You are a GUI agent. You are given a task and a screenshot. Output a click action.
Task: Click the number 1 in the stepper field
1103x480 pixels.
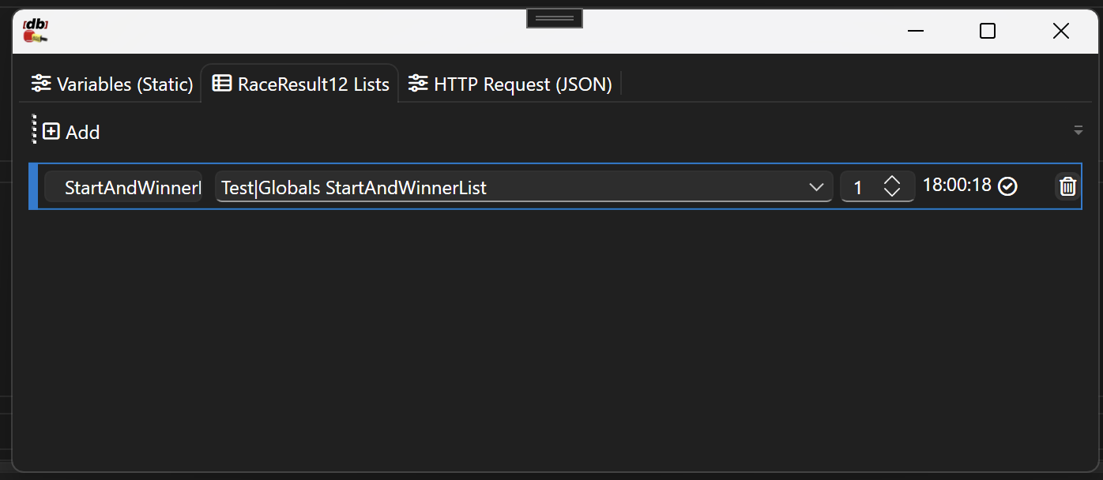[x=858, y=188]
